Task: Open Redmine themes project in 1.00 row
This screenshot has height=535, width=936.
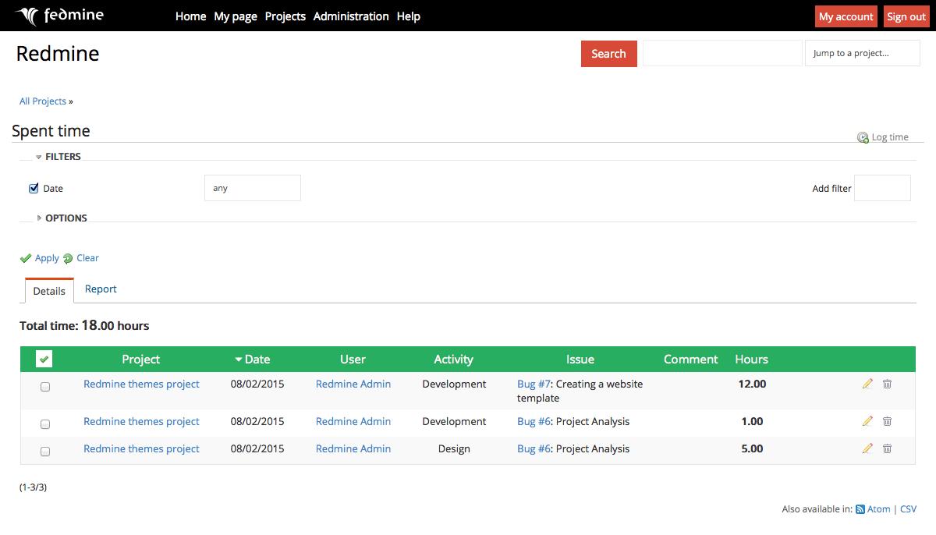Action: (x=141, y=421)
